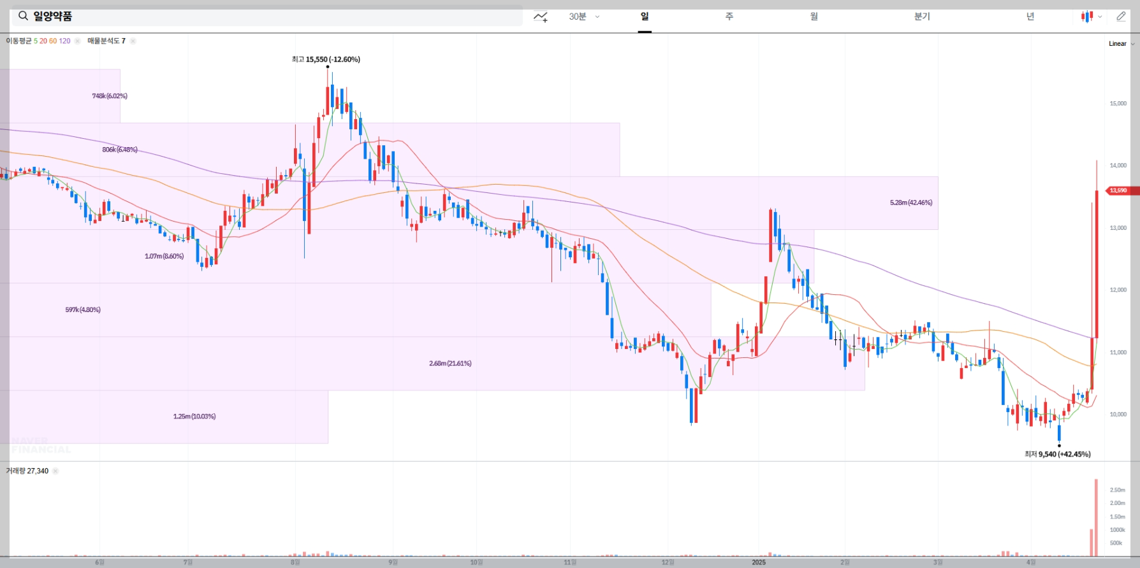This screenshot has height=568, width=1140.
Task: Switch to the 월 monthly tab
Action: click(814, 17)
